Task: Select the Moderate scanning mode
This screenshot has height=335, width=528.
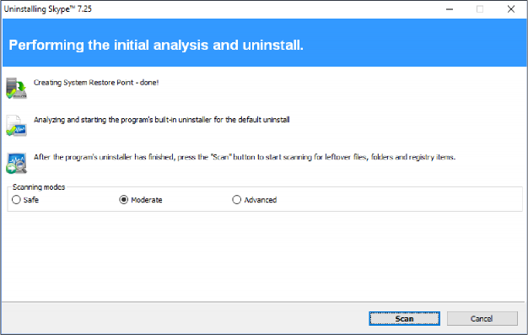Action: 141,200
